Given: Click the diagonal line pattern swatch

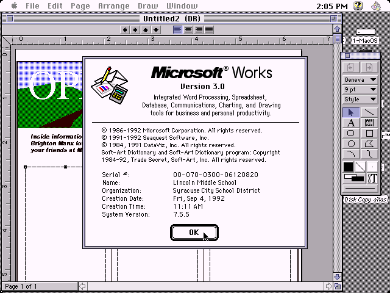Looking at the screenshot, I should point(360,167).
